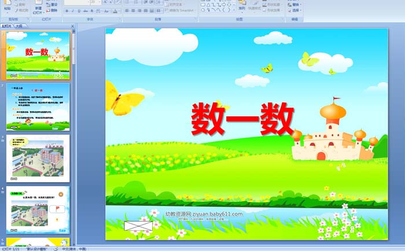Open the font size dropdown
The image size is (405, 251).
100,2
